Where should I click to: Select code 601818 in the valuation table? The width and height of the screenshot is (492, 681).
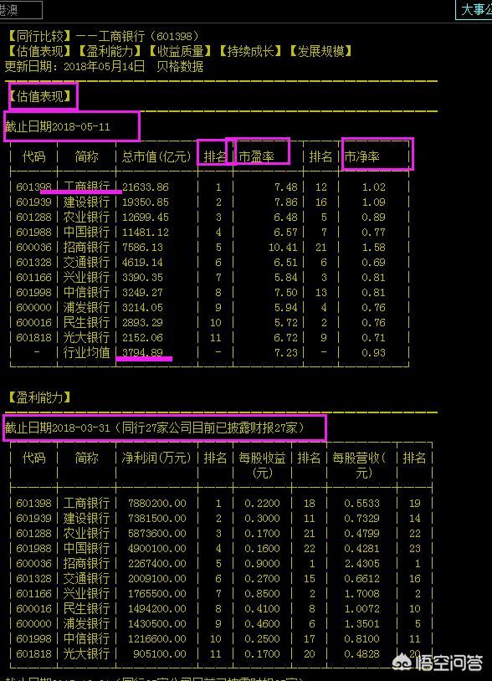click(x=33, y=337)
